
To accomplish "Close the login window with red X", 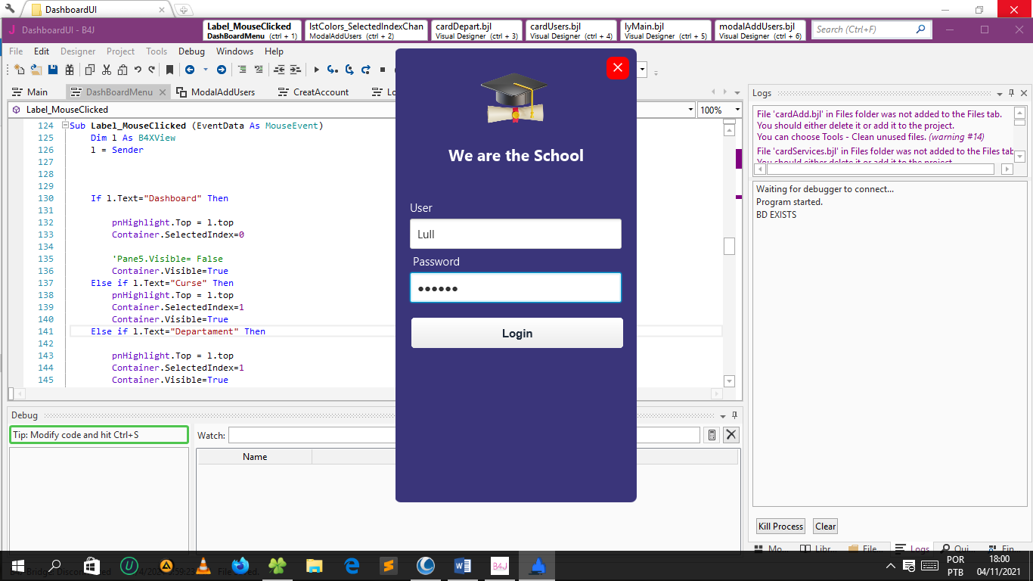I will point(618,68).
